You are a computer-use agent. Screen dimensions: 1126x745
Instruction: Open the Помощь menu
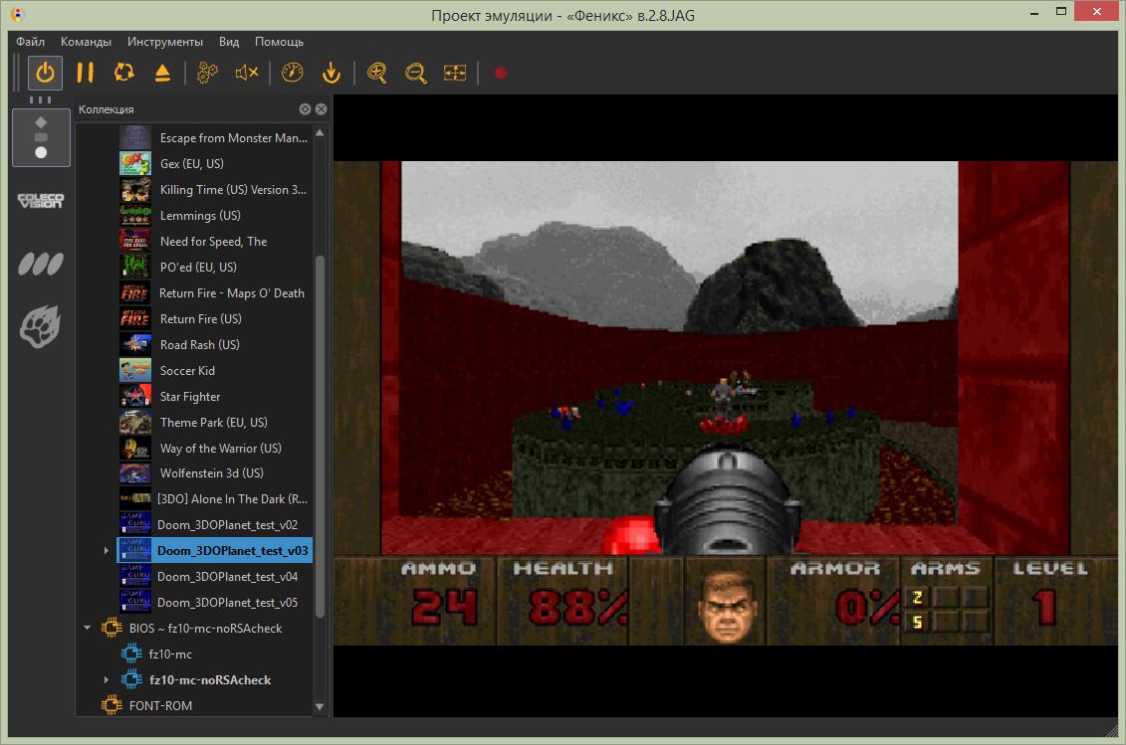pos(280,42)
